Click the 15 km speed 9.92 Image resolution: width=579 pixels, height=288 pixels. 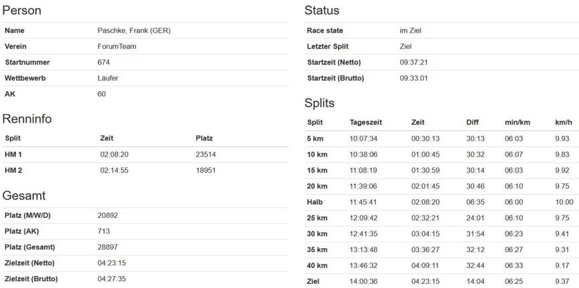point(562,171)
